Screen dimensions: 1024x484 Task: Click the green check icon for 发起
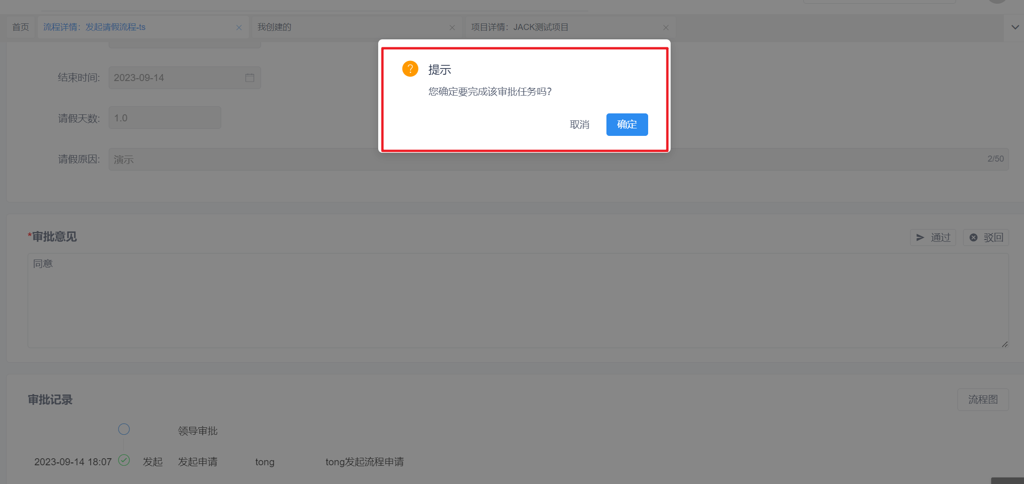124,460
